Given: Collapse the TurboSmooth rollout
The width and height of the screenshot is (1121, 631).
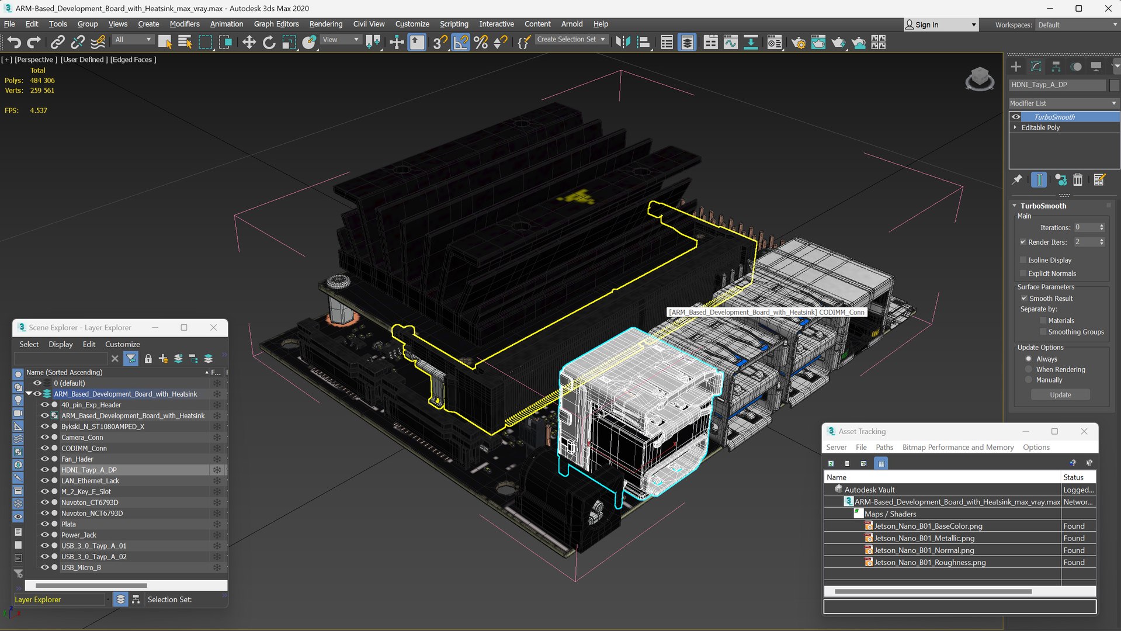Looking at the screenshot, I should (1015, 206).
